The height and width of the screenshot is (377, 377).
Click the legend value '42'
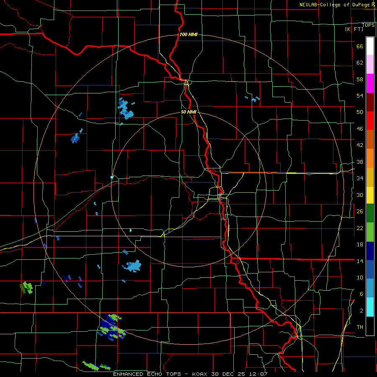coord(360,145)
